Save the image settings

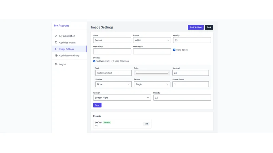97,105
